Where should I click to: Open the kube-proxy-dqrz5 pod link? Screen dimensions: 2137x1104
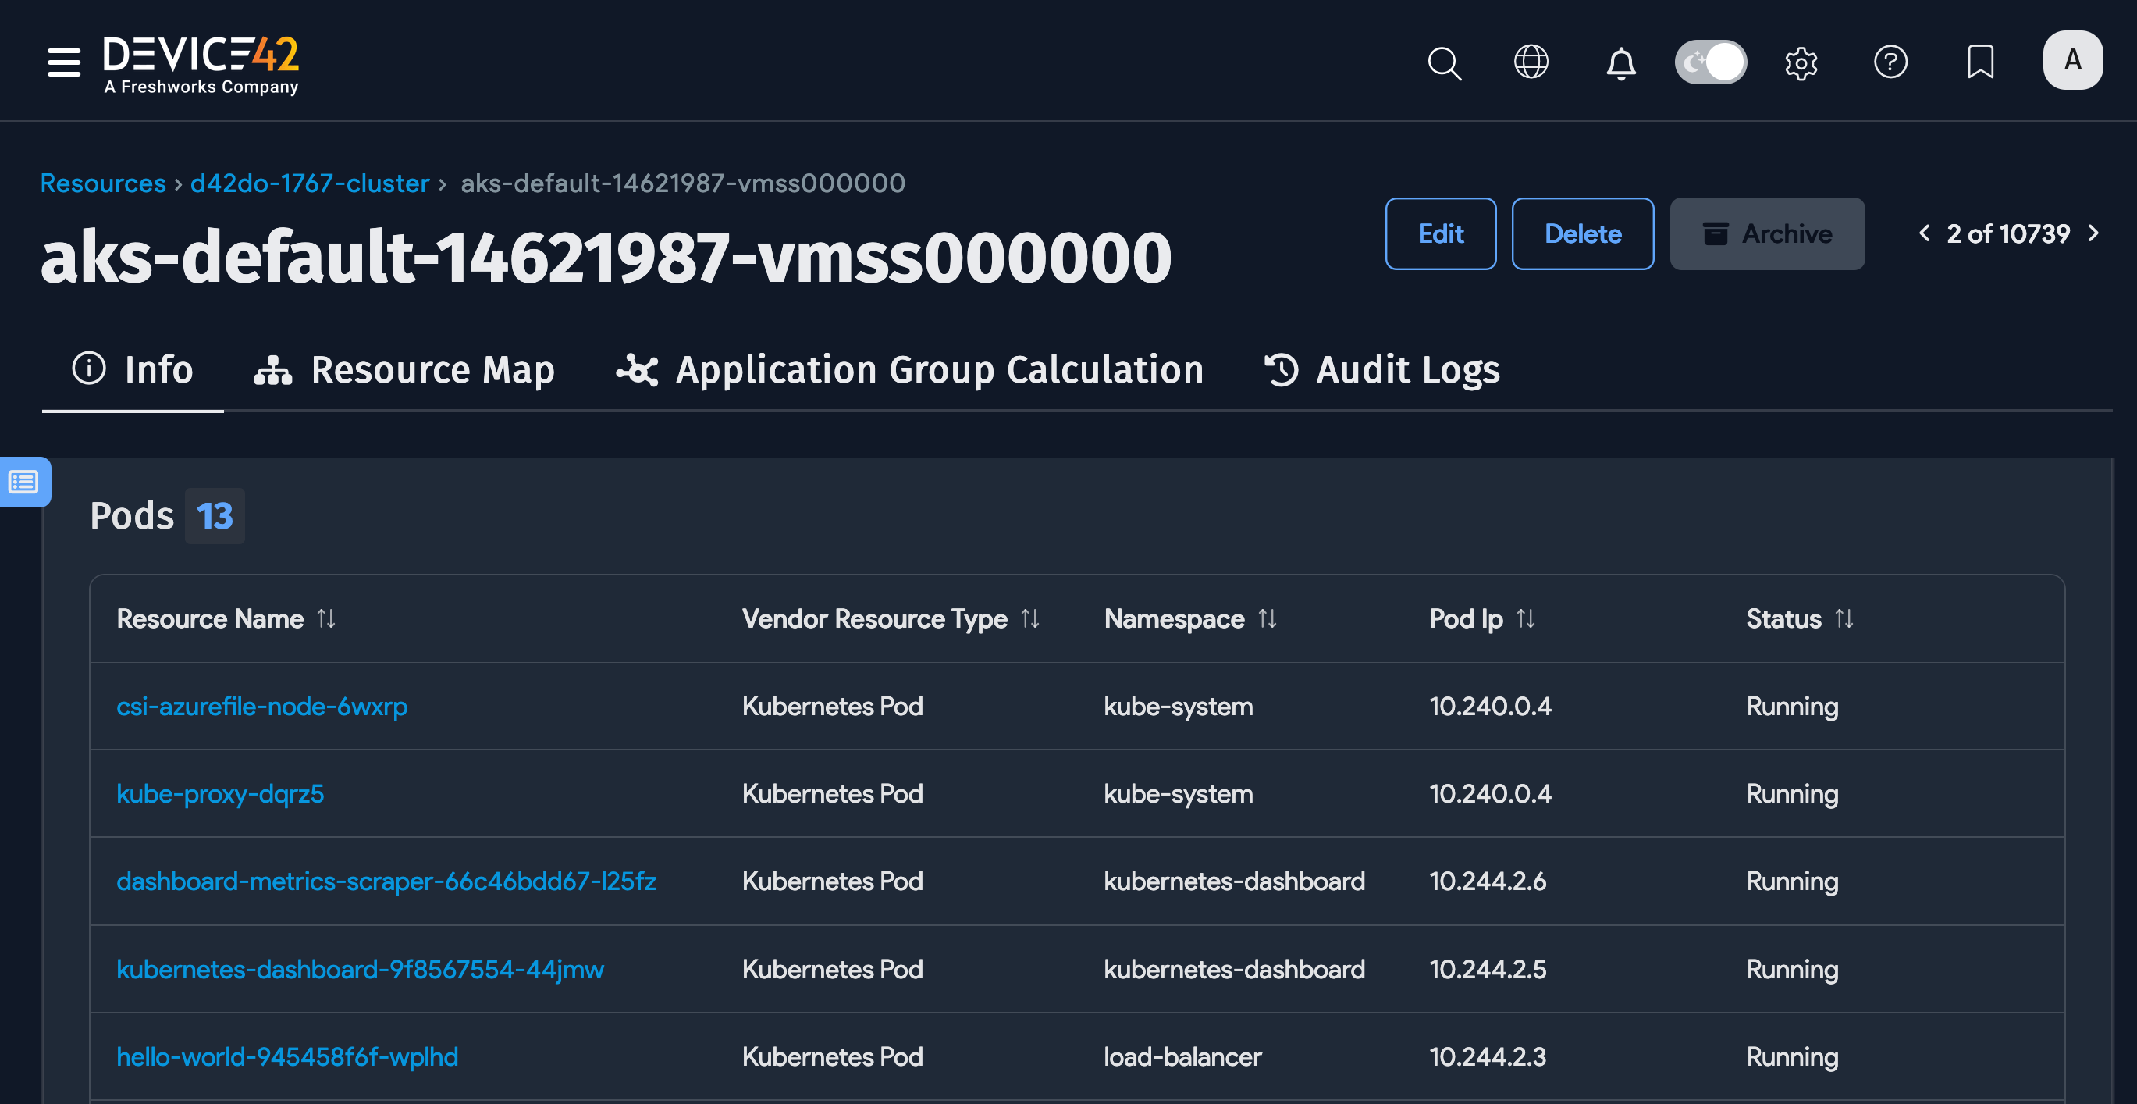[219, 793]
